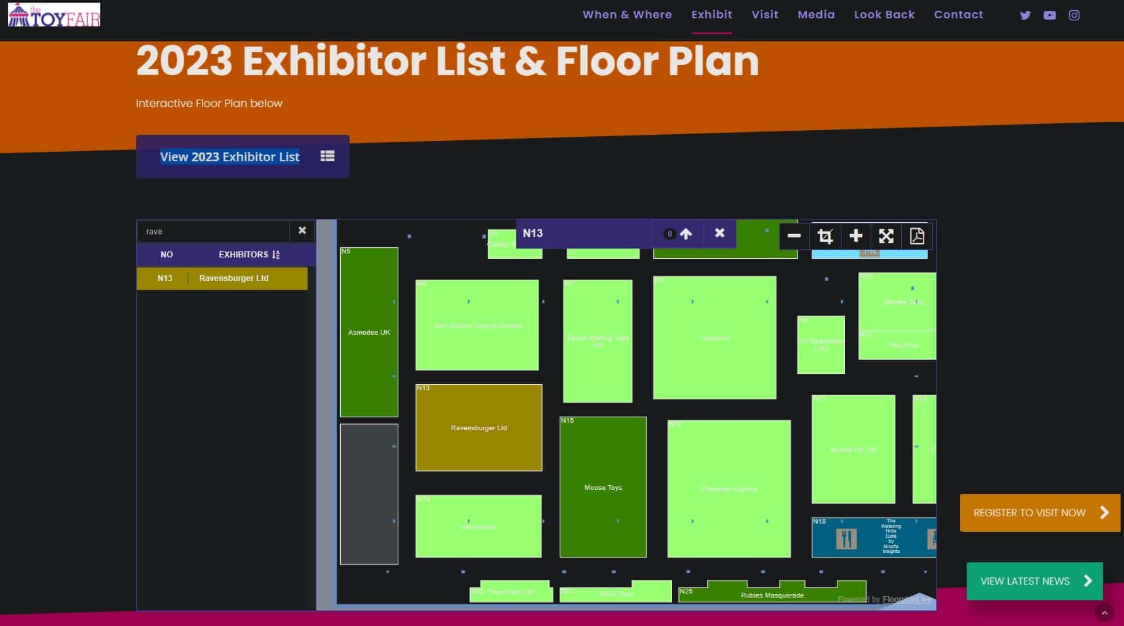Image resolution: width=1124 pixels, height=626 pixels.
Task: Open the Visit menu
Action: click(x=765, y=14)
